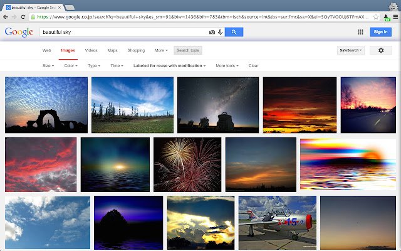Open the white clouds blue sky image

tap(48, 223)
